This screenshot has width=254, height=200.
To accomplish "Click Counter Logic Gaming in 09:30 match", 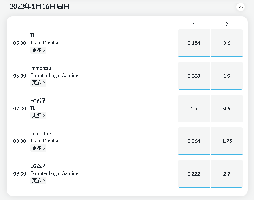I will (x=54, y=173).
